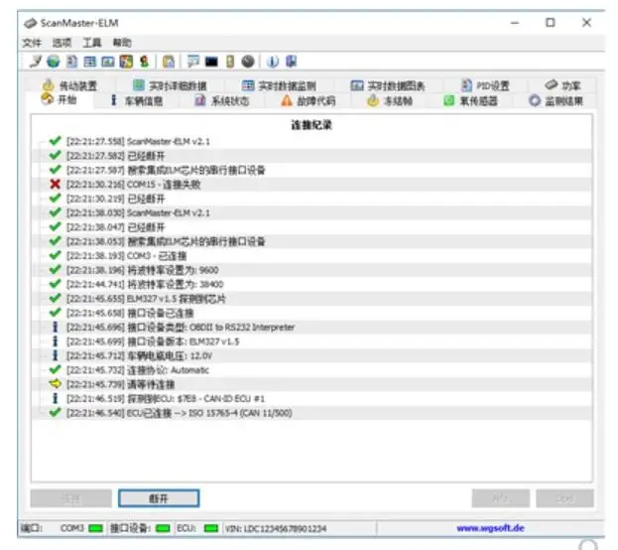Open the black terminal window toolbar icon

click(x=211, y=62)
